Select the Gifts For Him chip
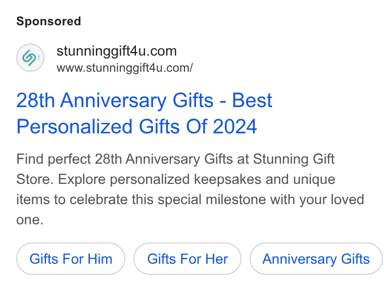The image size is (384, 291). pos(71,259)
